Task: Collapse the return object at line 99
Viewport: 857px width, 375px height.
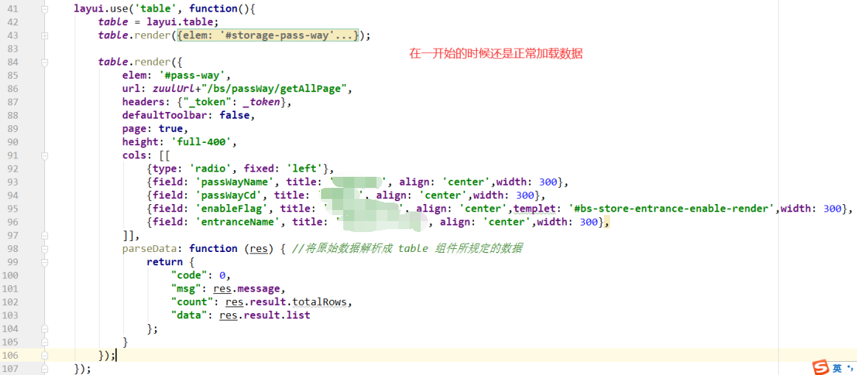Action: click(x=44, y=262)
